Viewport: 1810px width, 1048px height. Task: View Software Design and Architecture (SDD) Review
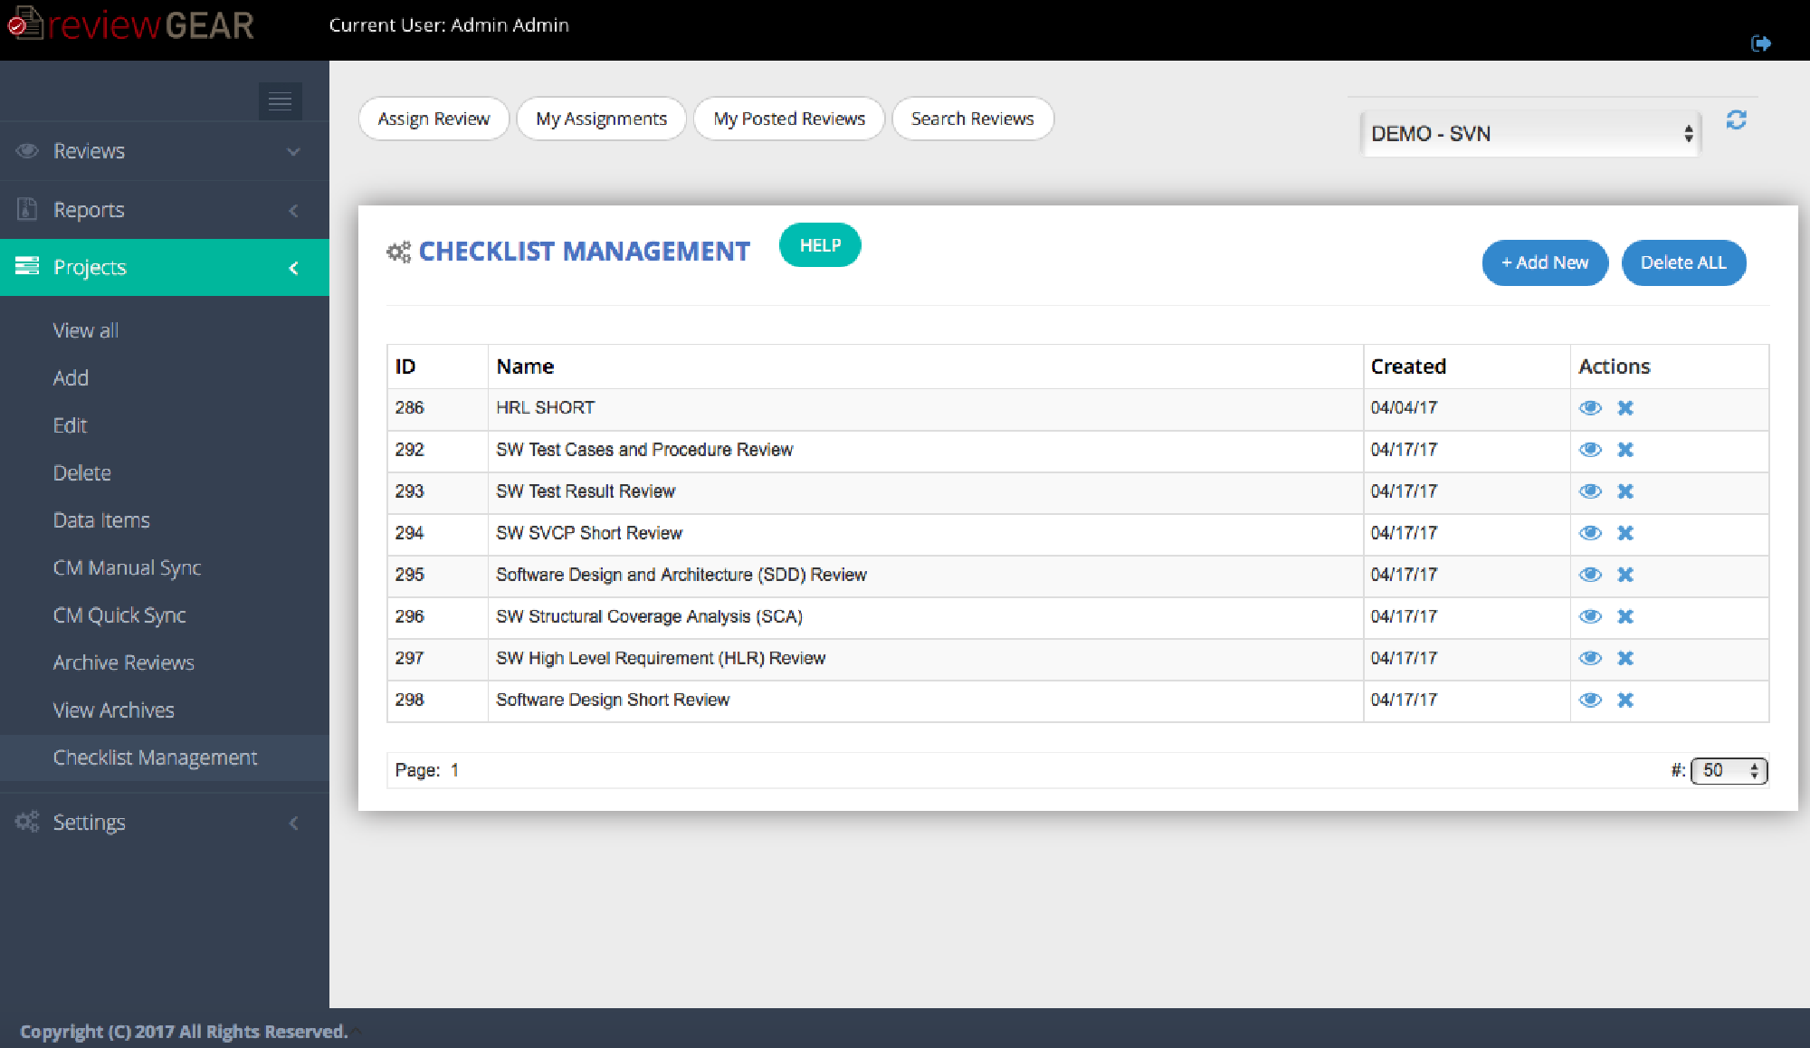click(x=1590, y=575)
